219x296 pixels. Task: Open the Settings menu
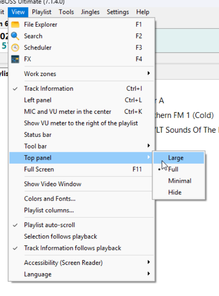118,12
